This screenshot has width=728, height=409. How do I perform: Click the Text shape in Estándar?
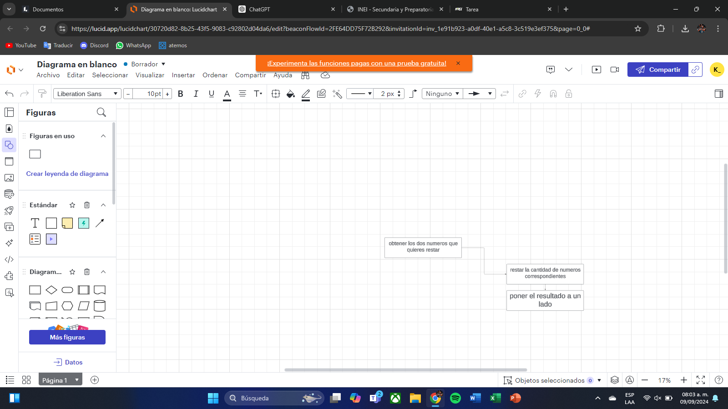(35, 223)
